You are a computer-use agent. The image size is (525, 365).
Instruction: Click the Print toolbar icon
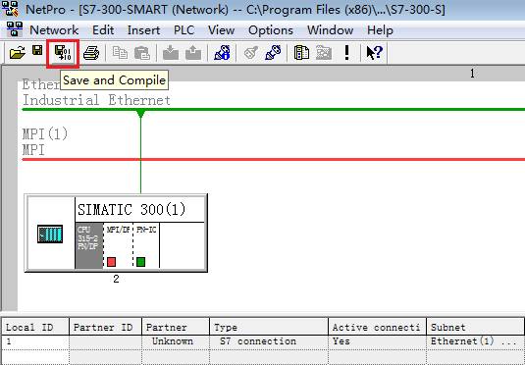click(91, 53)
